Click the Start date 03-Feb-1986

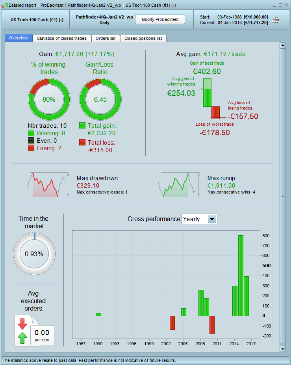(x=229, y=17)
